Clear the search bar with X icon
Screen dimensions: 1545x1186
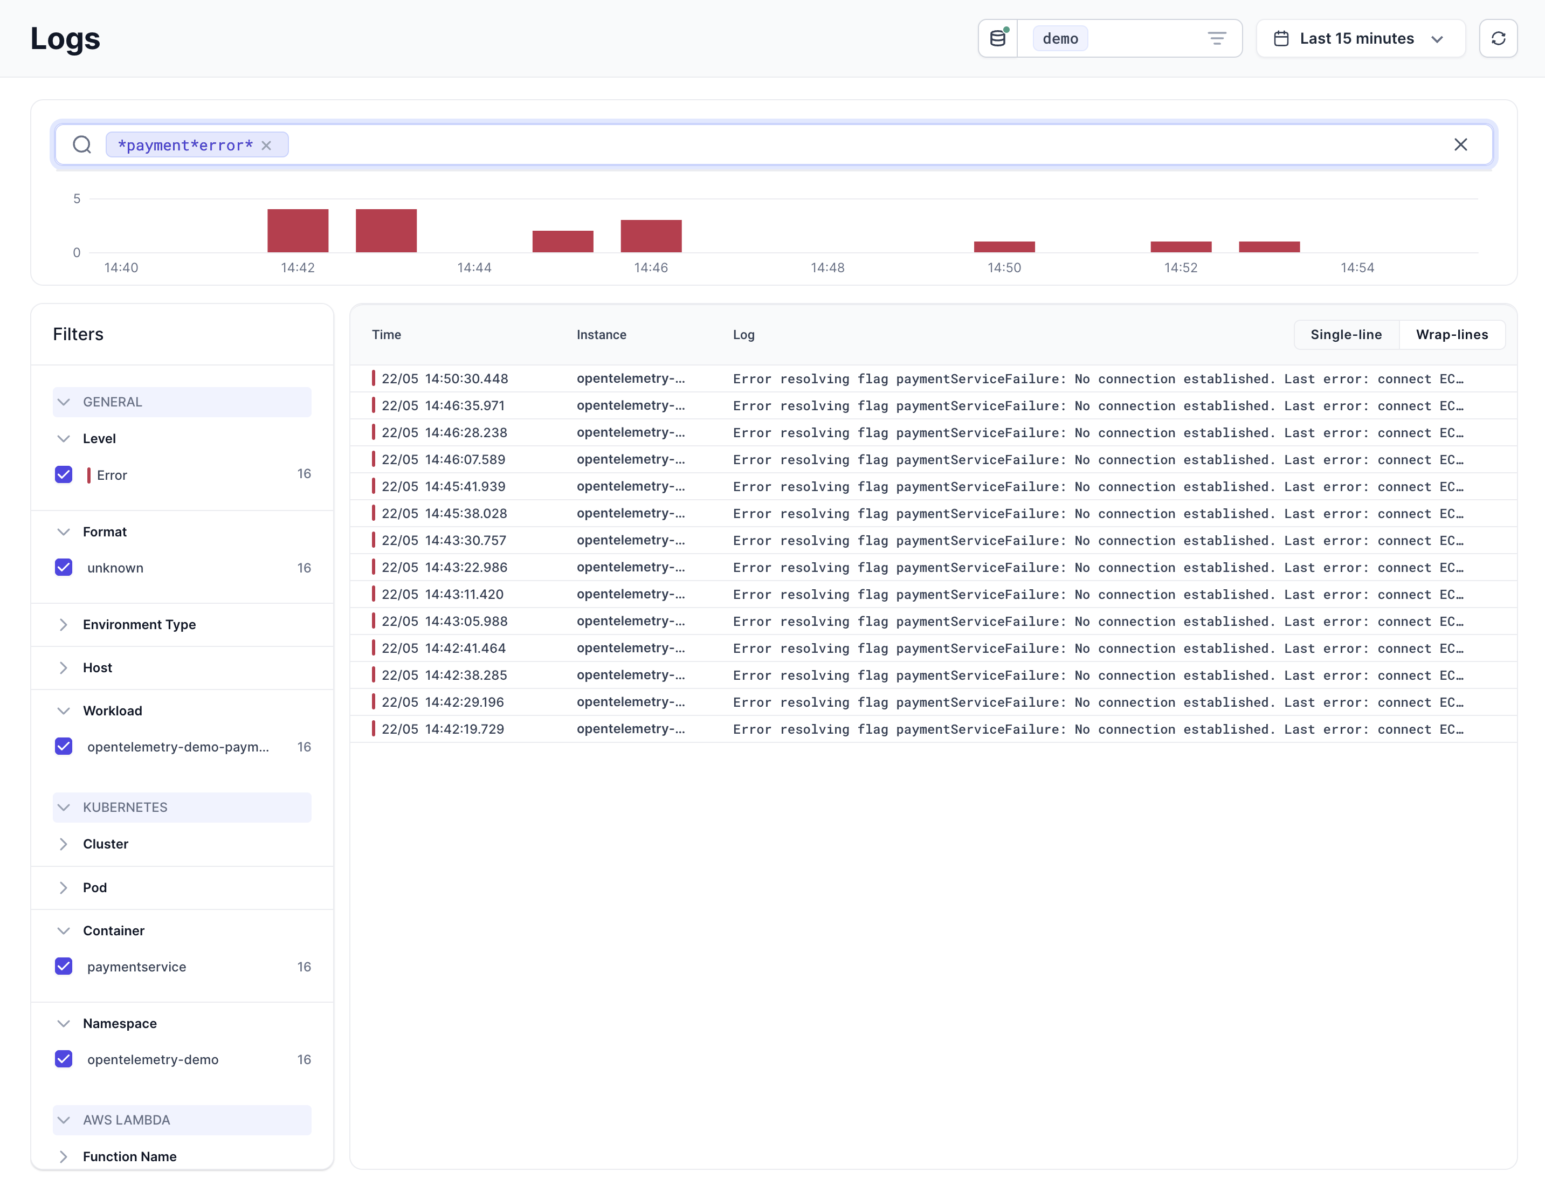pos(1460,144)
